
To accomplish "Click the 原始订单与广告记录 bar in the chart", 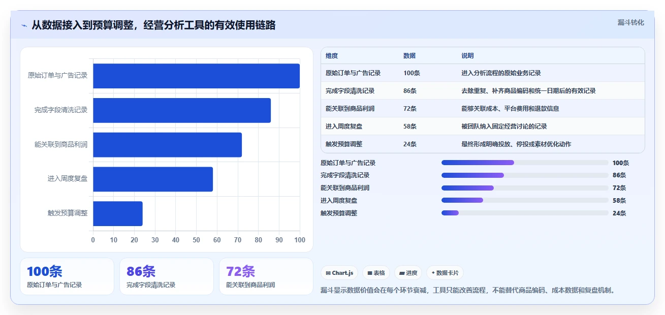I will pos(196,76).
